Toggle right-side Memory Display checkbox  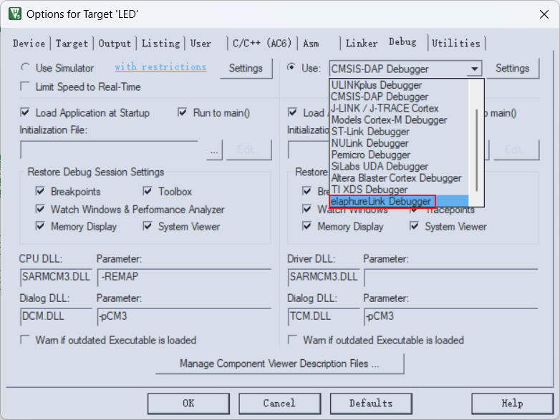[x=306, y=226]
